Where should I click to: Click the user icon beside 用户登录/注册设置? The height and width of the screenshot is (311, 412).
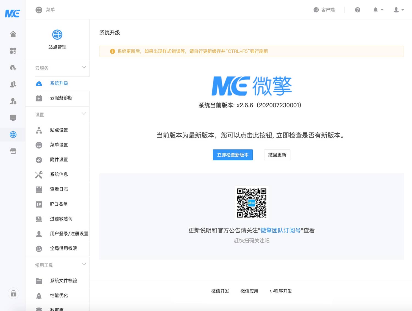coord(39,234)
